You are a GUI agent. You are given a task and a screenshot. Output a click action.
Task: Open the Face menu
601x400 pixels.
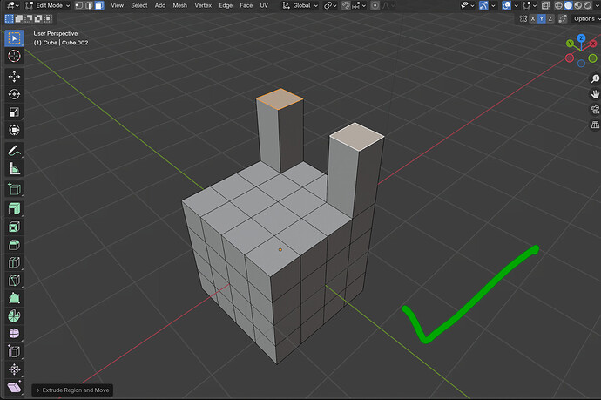(246, 5)
